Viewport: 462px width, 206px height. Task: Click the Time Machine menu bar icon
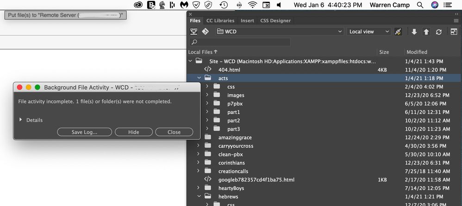[224, 5]
